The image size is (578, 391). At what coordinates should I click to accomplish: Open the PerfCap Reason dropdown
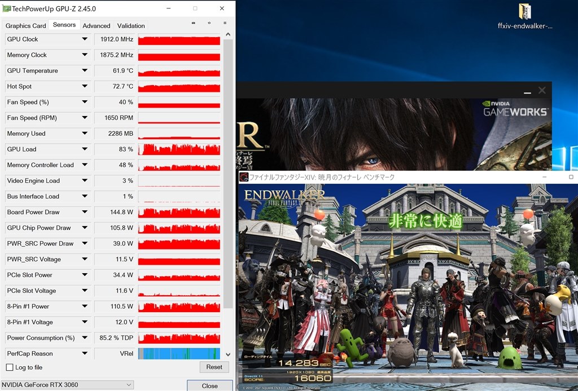(85, 353)
